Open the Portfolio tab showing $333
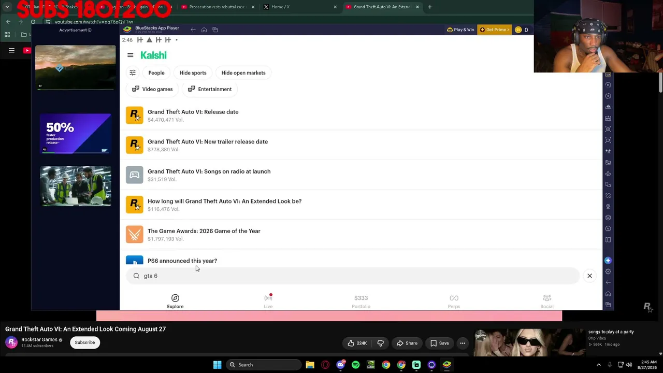663x373 pixels. [361, 301]
